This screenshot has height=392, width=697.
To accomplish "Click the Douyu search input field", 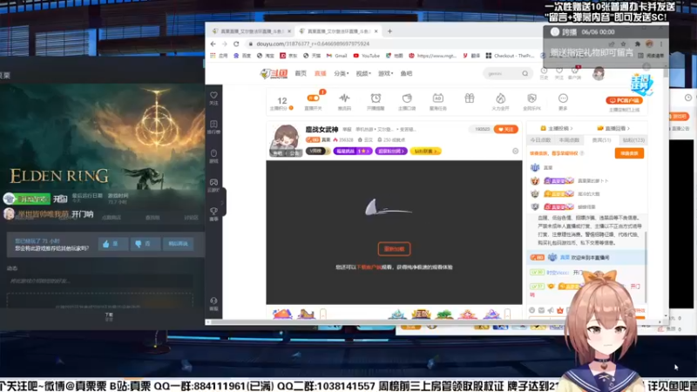I will pos(503,73).
